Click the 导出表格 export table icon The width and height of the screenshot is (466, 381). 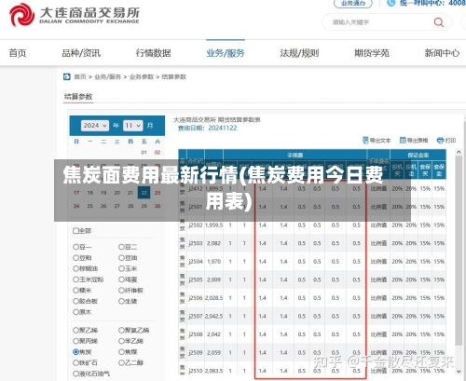coord(403,141)
